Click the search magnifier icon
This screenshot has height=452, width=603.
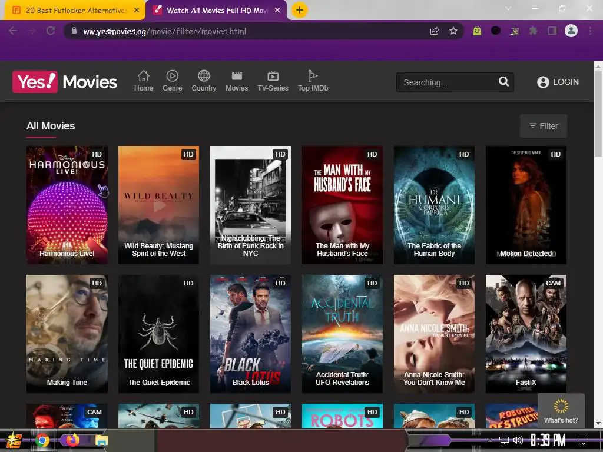click(x=504, y=81)
